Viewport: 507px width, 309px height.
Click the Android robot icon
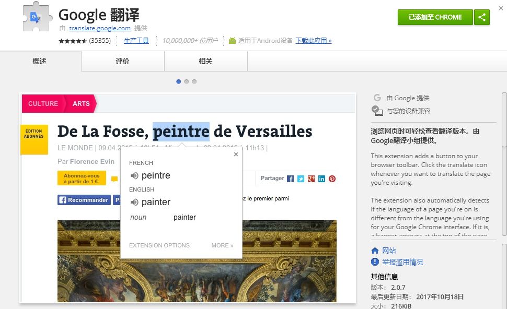(232, 41)
